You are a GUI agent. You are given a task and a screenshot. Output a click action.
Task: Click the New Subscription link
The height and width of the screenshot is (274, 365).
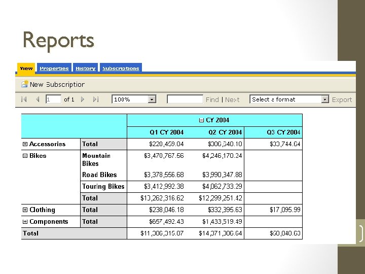pyautogui.click(x=57, y=84)
